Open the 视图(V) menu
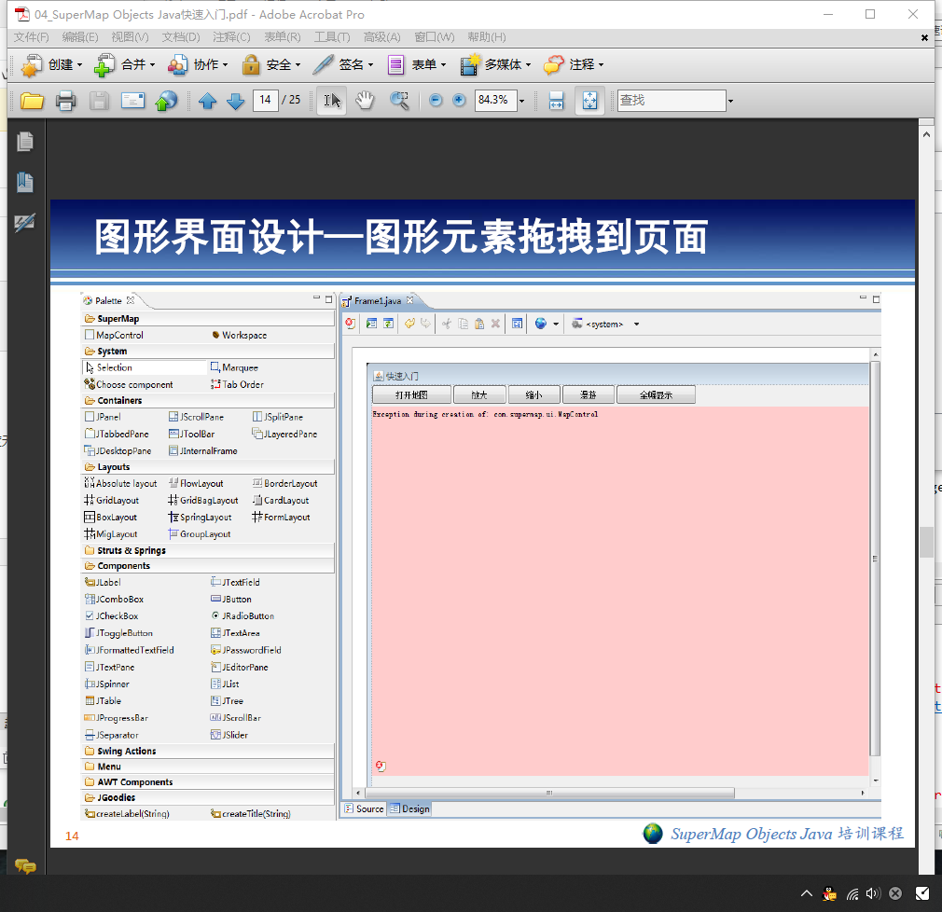Screen dimensions: 942x912 [x=130, y=37]
